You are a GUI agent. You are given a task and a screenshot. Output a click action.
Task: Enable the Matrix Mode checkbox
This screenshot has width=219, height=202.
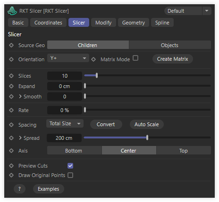135,58
